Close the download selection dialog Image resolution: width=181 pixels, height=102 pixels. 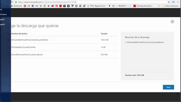pyautogui.click(x=172, y=22)
